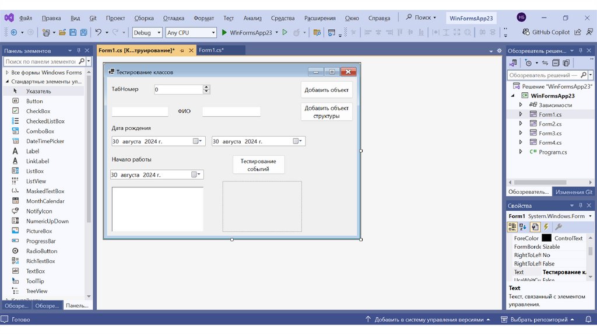Expand 'Все формы Windows Forms' toolbox group
The image size is (597, 335).
[7, 72]
